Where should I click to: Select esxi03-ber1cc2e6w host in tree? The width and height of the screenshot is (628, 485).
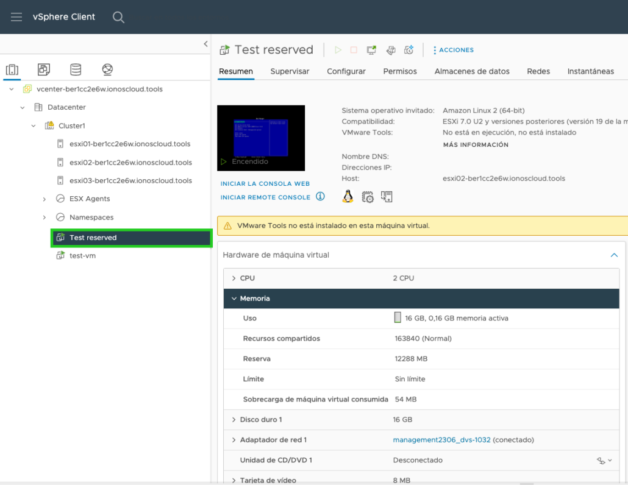(130, 180)
